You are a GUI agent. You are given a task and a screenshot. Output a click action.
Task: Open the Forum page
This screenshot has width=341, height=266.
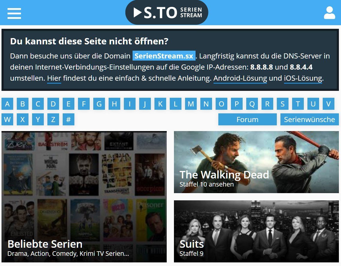[x=247, y=119]
